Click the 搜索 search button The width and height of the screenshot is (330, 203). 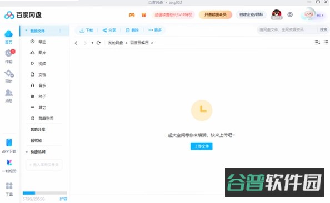point(323,29)
